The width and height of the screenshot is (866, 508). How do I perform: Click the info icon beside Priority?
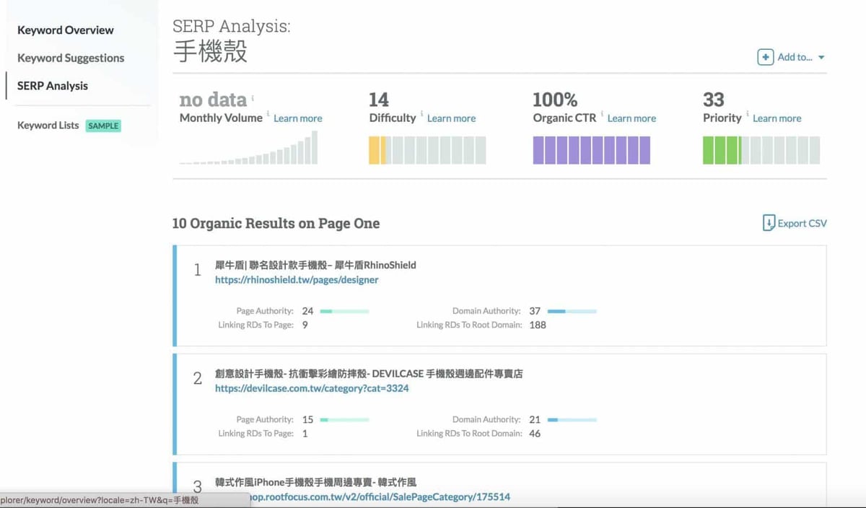[x=746, y=115]
